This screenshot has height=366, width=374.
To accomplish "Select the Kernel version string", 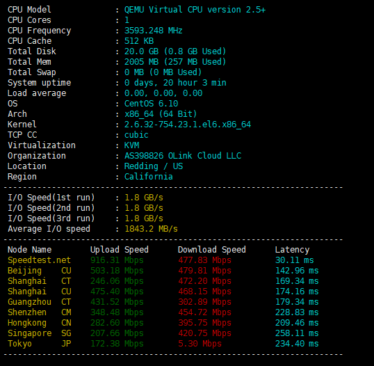I will click(x=188, y=125).
